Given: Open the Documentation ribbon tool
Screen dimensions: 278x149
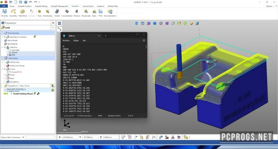Looking at the screenshot, I should tap(110, 13).
